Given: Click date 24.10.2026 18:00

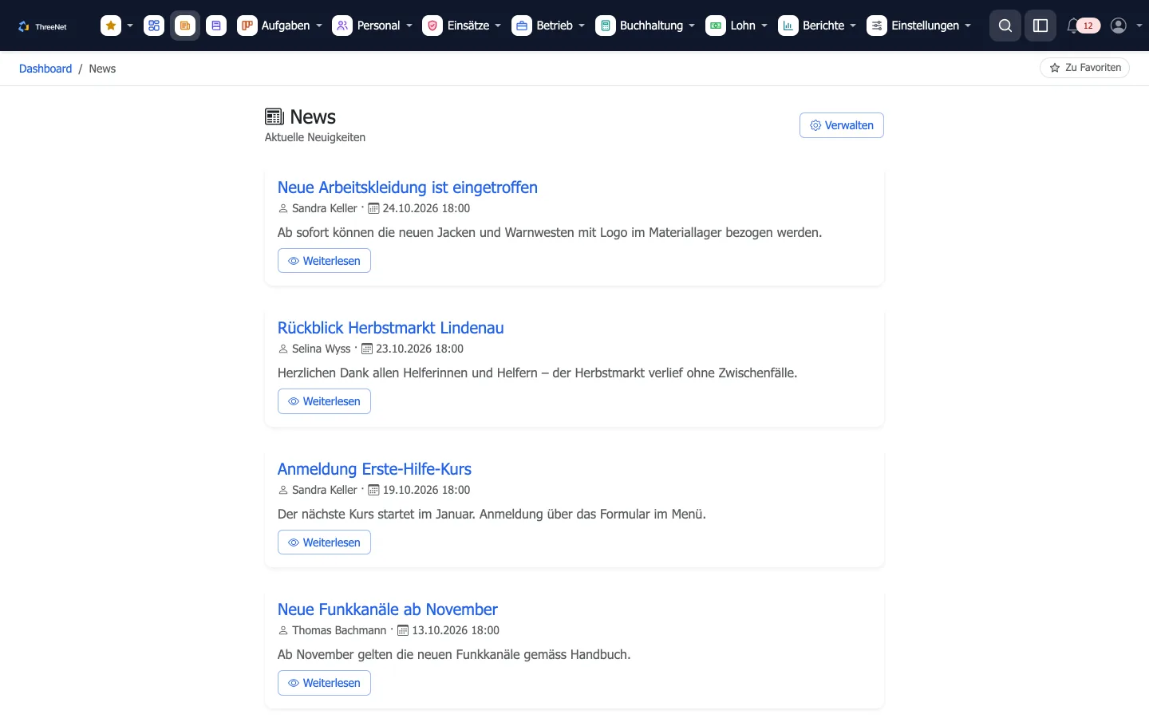Looking at the screenshot, I should pyautogui.click(x=426, y=208).
